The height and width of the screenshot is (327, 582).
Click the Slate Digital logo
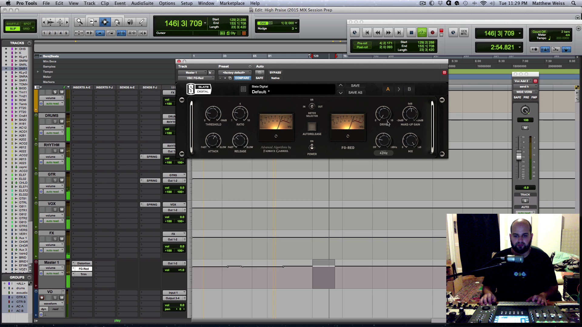(199, 89)
